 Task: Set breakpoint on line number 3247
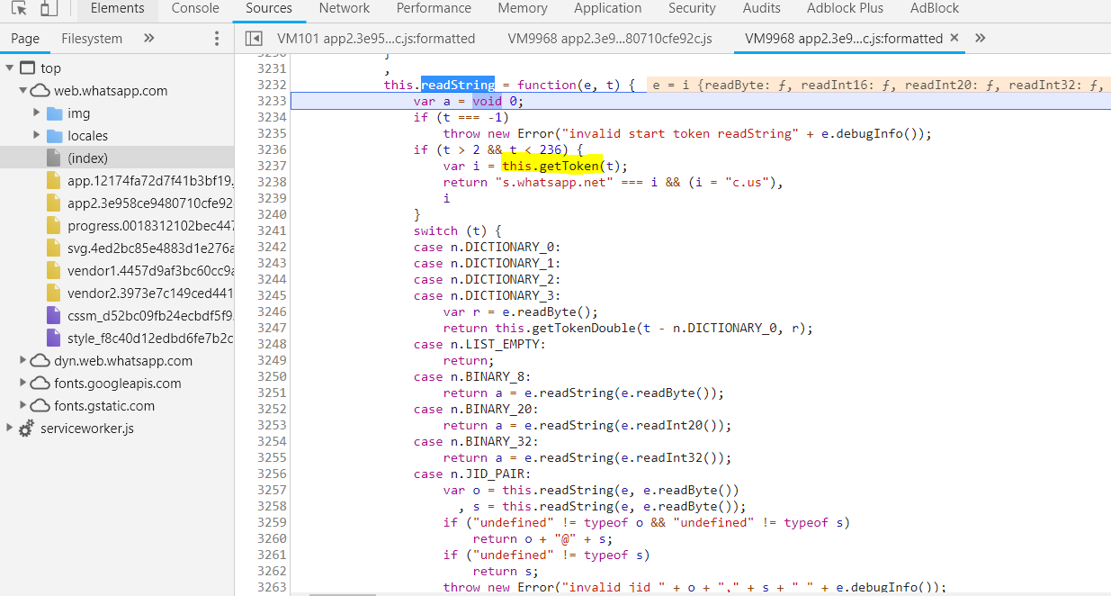pos(271,328)
